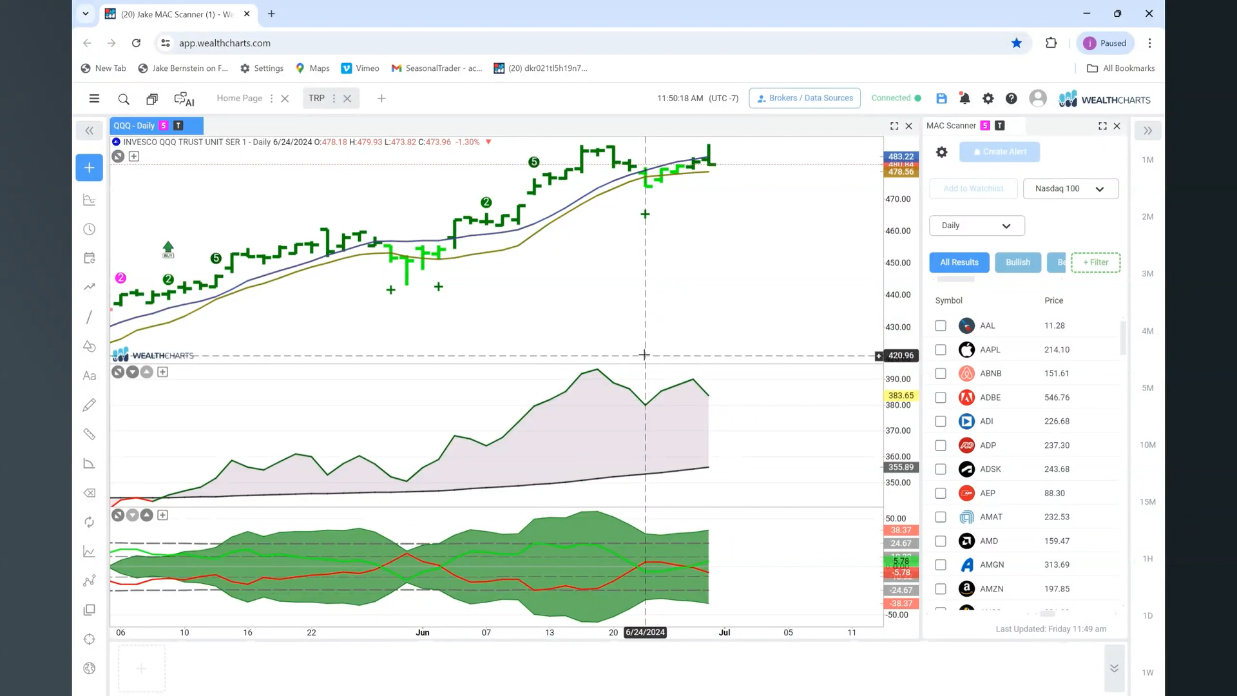Open the user account avatar
1237x696 pixels.
click(1037, 99)
